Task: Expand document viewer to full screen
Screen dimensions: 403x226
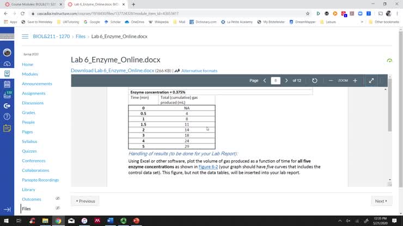Action: 371,80
